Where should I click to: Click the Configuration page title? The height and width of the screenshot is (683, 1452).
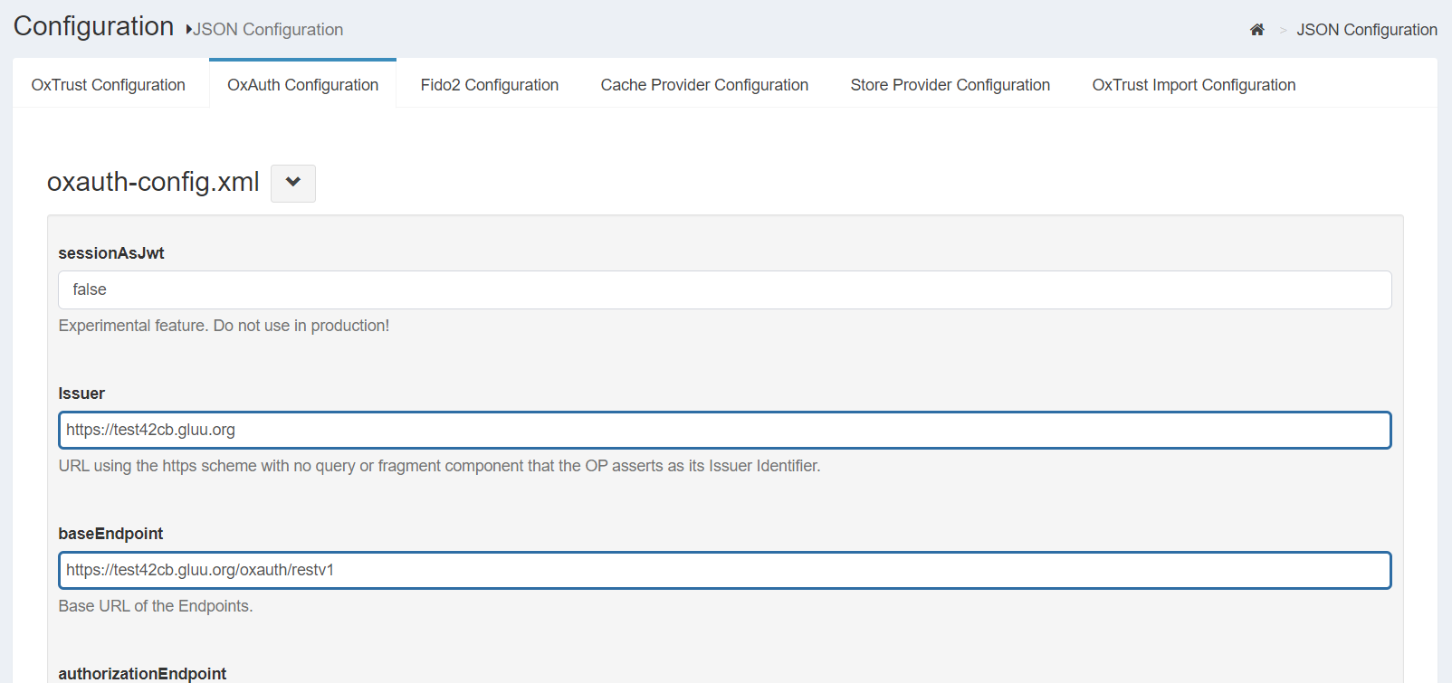(x=93, y=26)
